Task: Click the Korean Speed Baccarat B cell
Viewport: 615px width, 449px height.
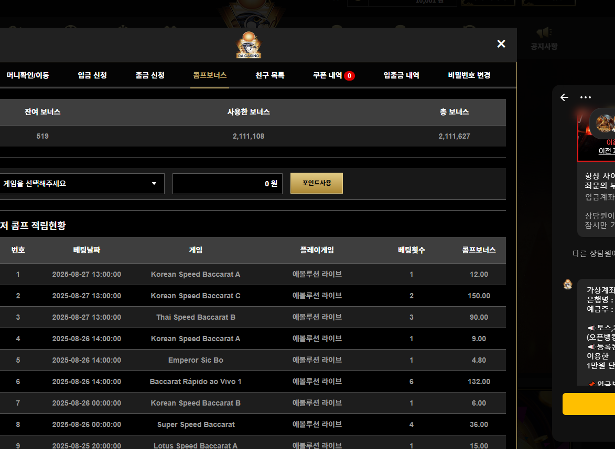Action: pos(196,403)
